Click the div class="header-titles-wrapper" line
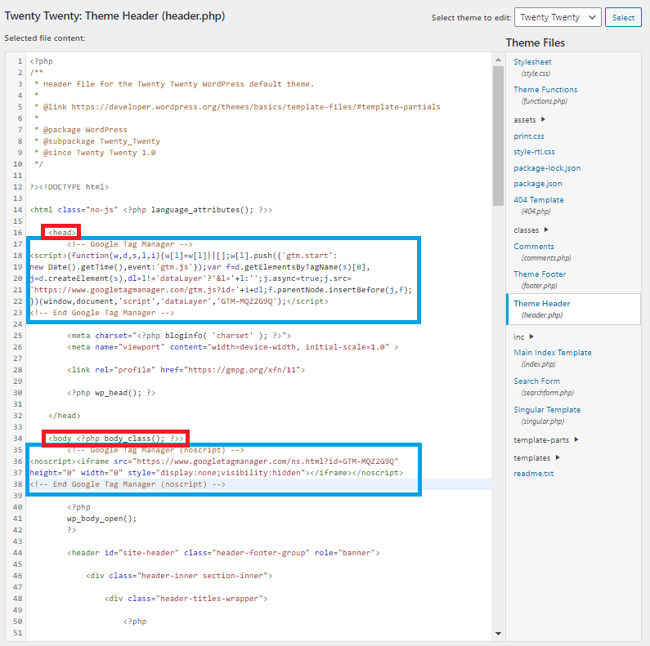 (x=186, y=599)
